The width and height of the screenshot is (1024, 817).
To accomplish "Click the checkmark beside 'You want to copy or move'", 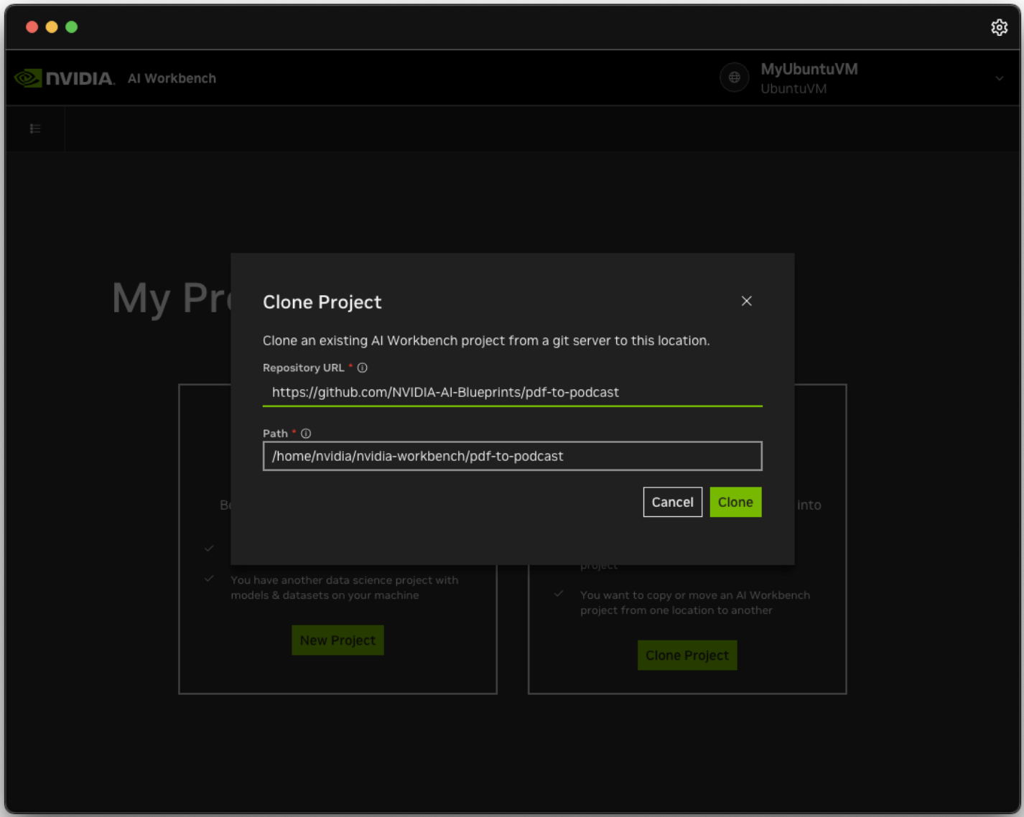I will tap(559, 594).
